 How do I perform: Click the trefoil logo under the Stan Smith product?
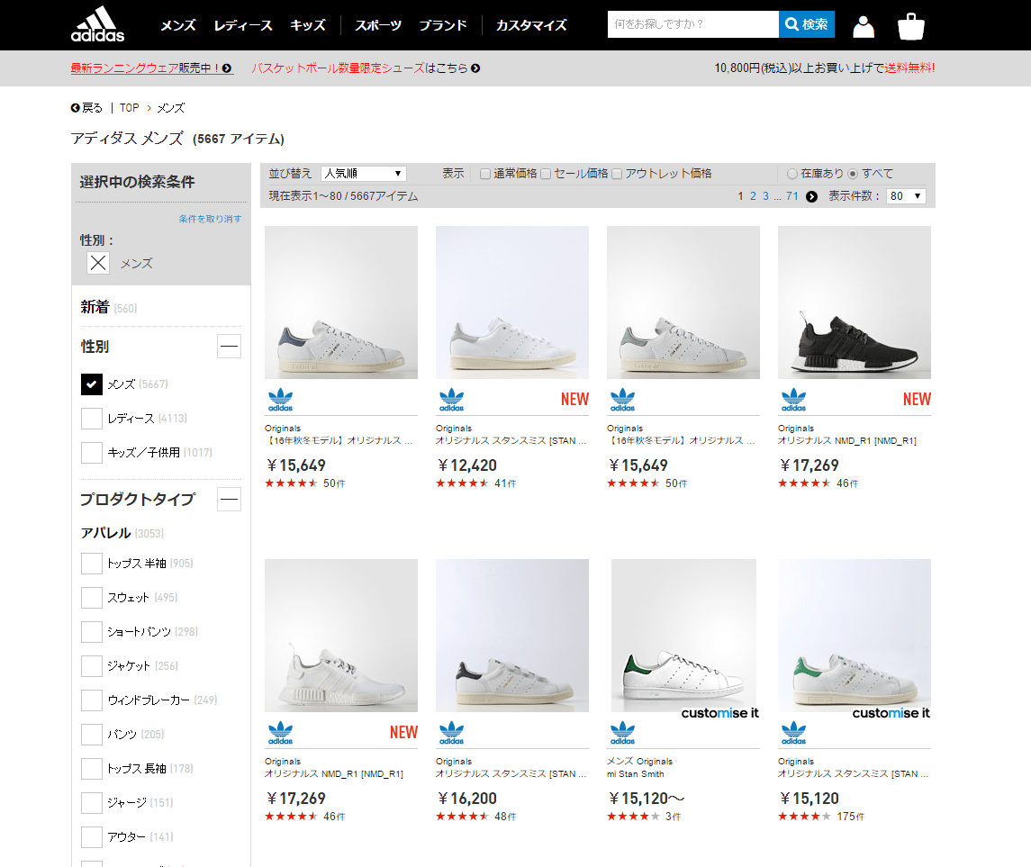tap(451, 399)
